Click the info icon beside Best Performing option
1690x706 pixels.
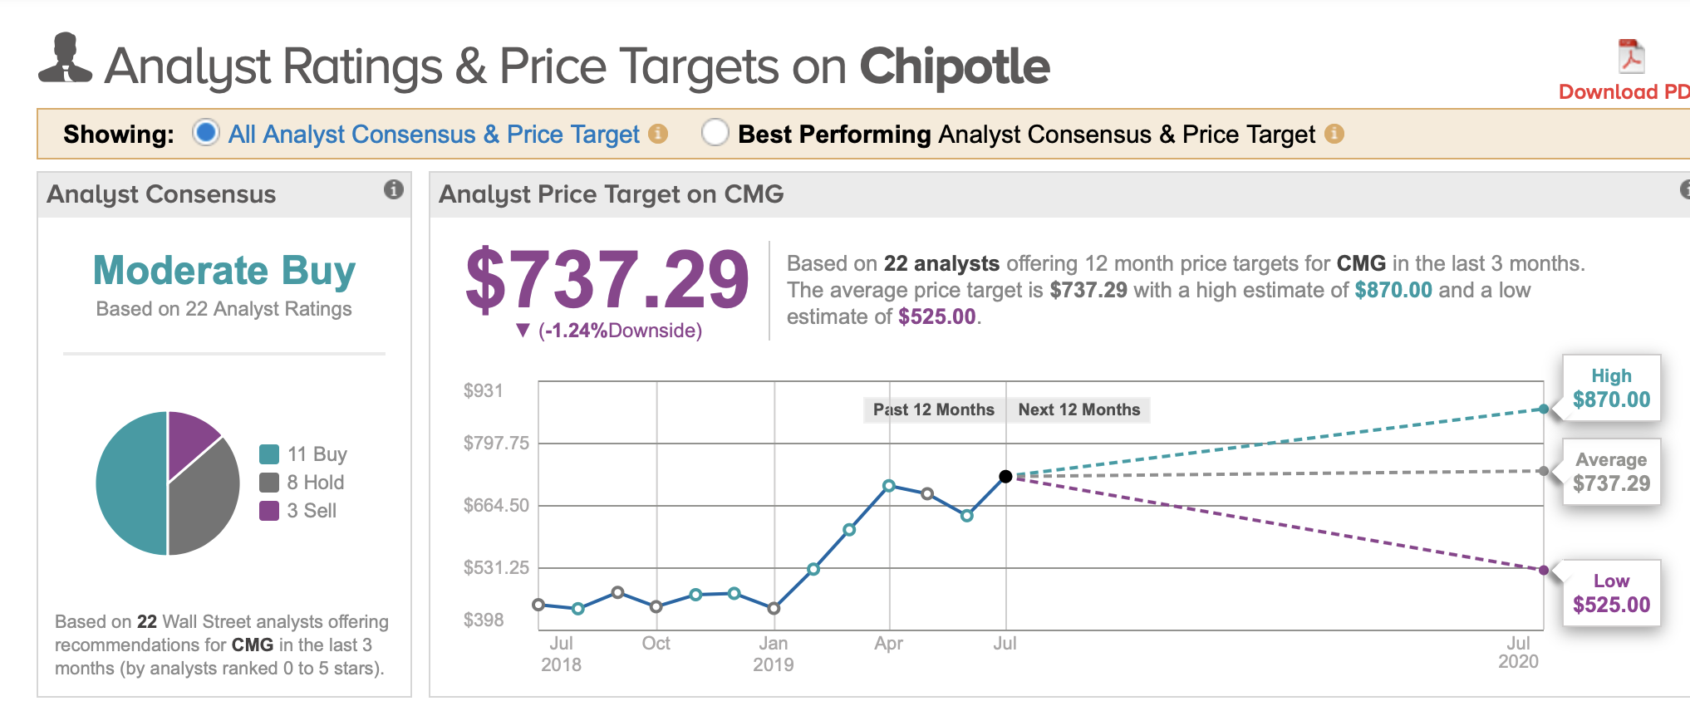[1335, 134]
